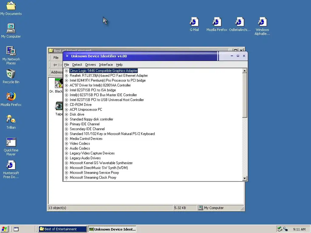Click the Start button
This screenshot has height=233, width=311.
[x=4, y=229]
